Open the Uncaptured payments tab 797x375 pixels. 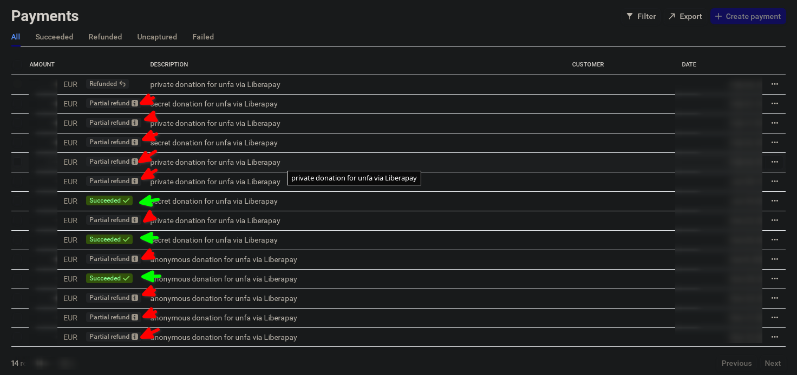pyautogui.click(x=157, y=37)
